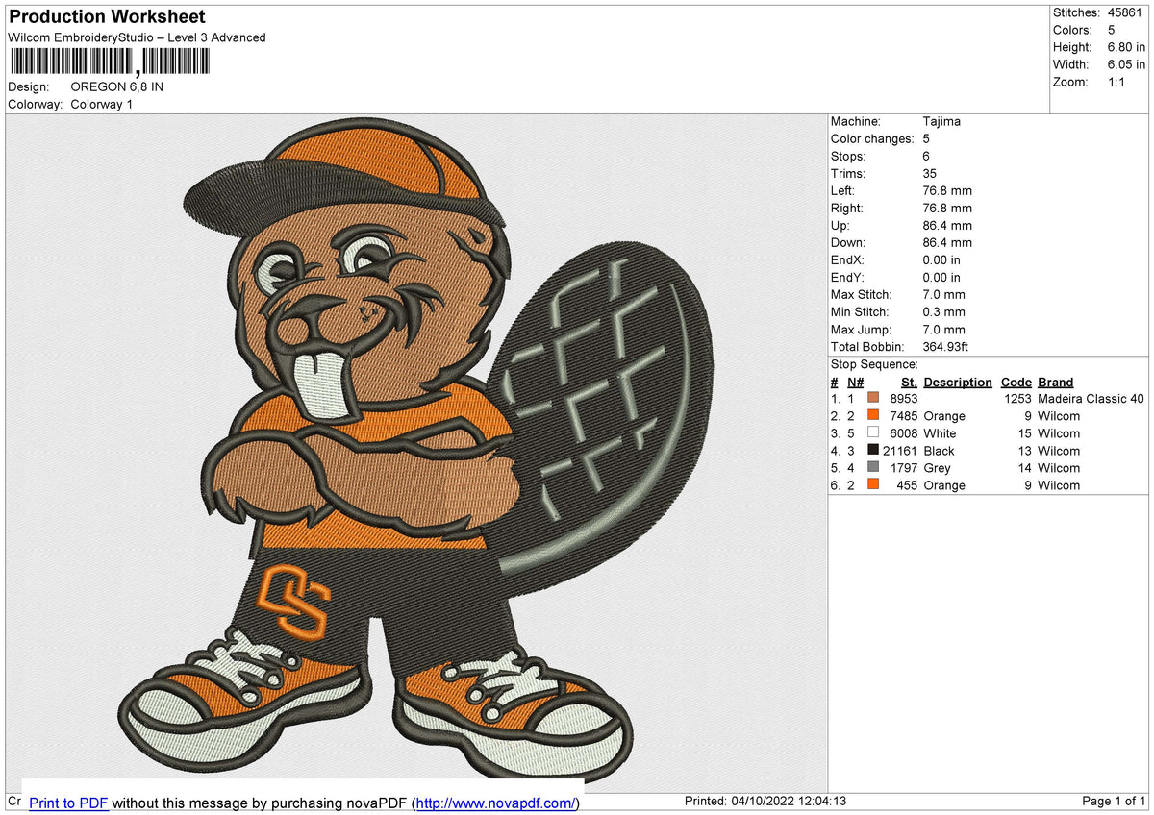Viewport: 1154px width, 815px height.
Task: Select the thread code '1253'
Action: 1017,398
